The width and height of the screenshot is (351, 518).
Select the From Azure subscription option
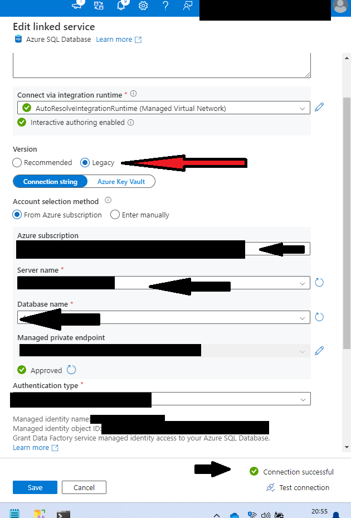click(x=17, y=215)
